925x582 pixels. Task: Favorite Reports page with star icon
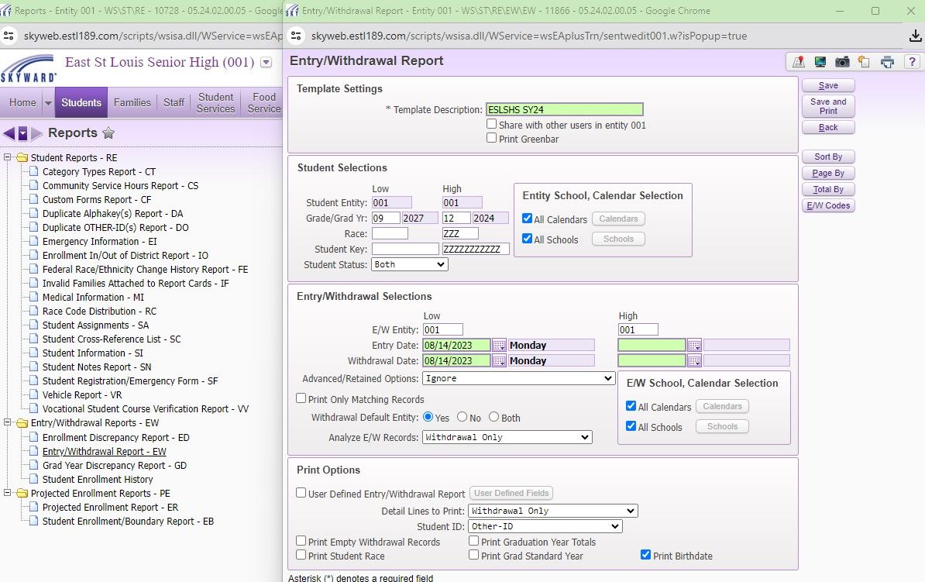109,133
